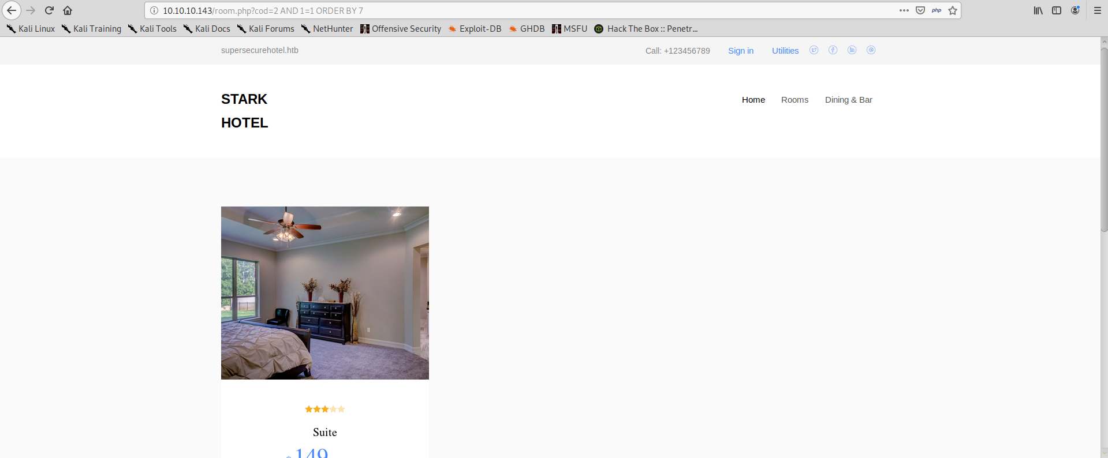Click the STARK HOTEL logo
Viewport: 1108px width, 458px height.
244,111
